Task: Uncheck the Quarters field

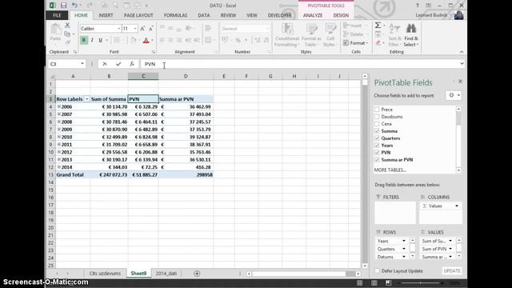Action: [377, 138]
